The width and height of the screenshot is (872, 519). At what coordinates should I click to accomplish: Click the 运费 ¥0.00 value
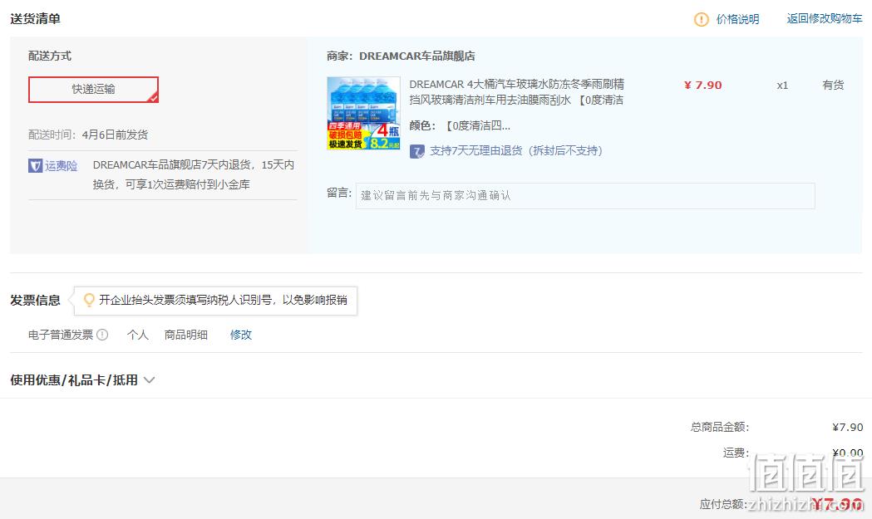(848, 453)
